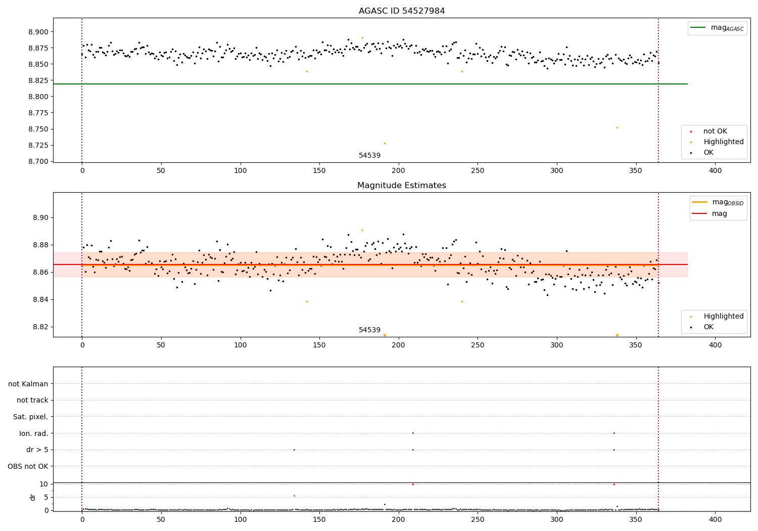Click the 'OBS not OK' row label
Viewport: 758px width, 531px height.
pos(28,466)
